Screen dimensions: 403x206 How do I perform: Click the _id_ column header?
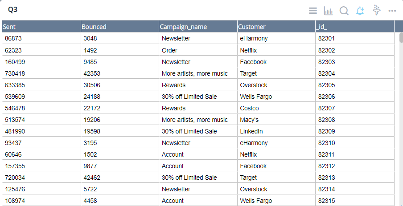click(355, 27)
